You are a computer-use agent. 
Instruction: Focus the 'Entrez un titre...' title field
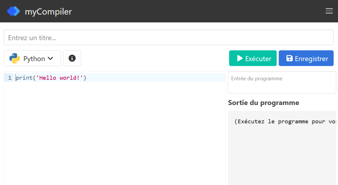click(169, 38)
